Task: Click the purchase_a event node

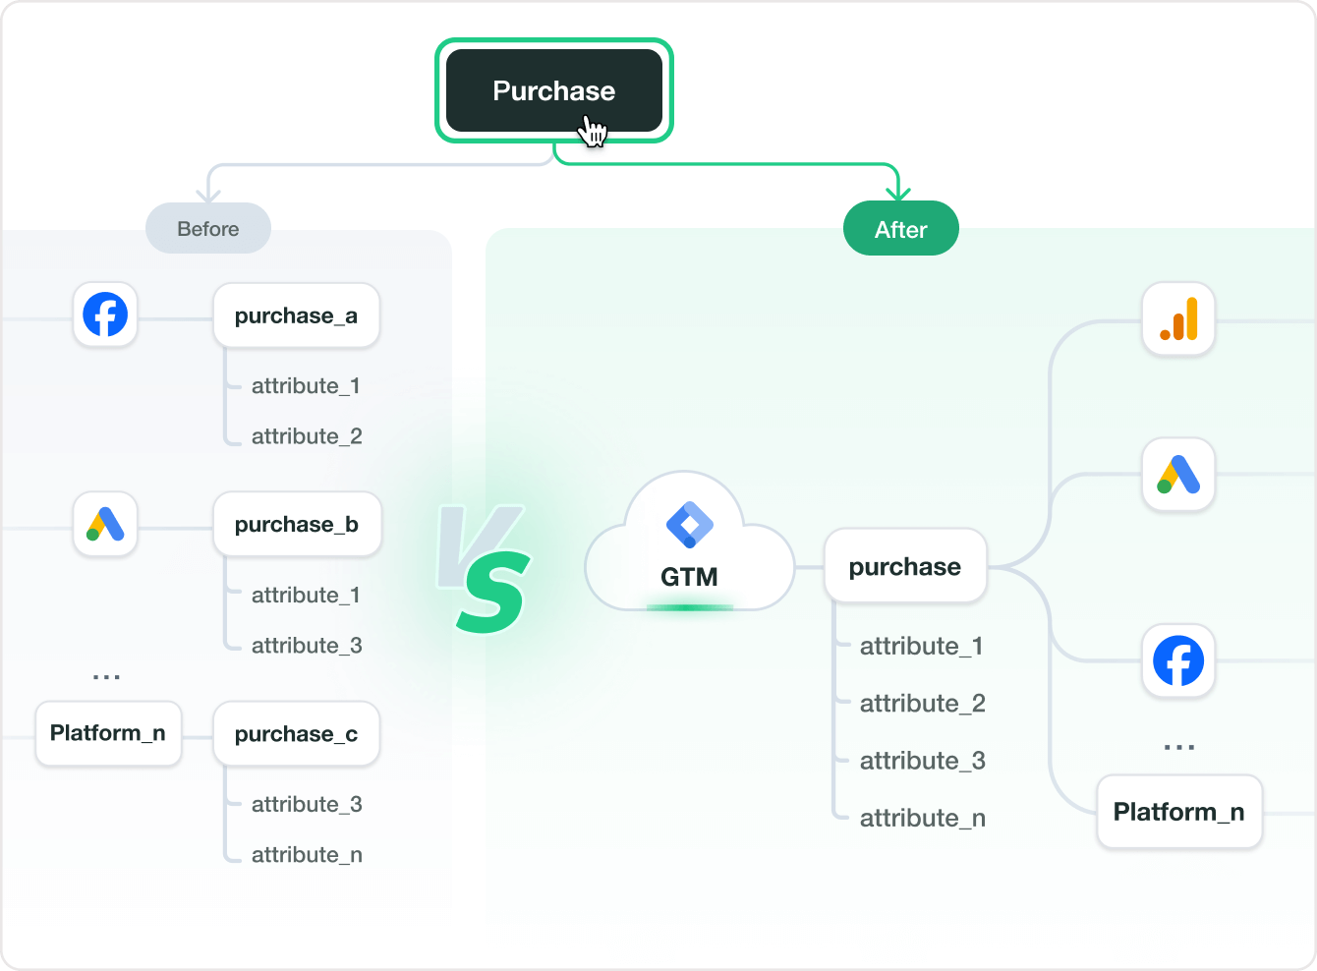Action: coord(296,315)
